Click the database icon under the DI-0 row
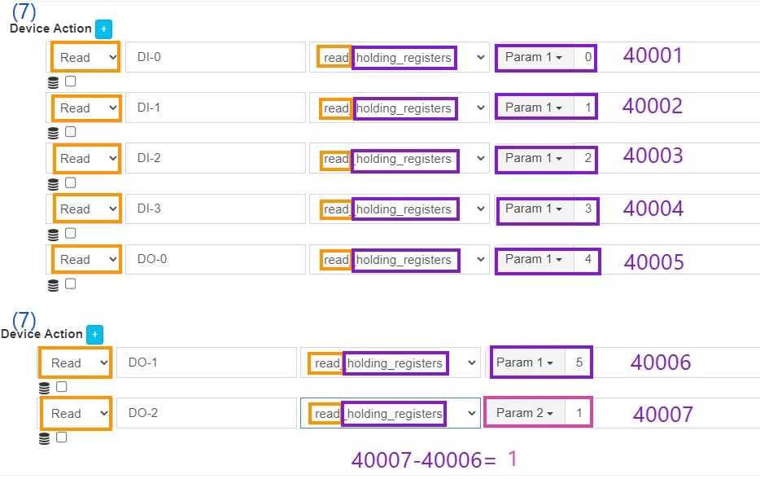The width and height of the screenshot is (760, 479). [x=54, y=81]
